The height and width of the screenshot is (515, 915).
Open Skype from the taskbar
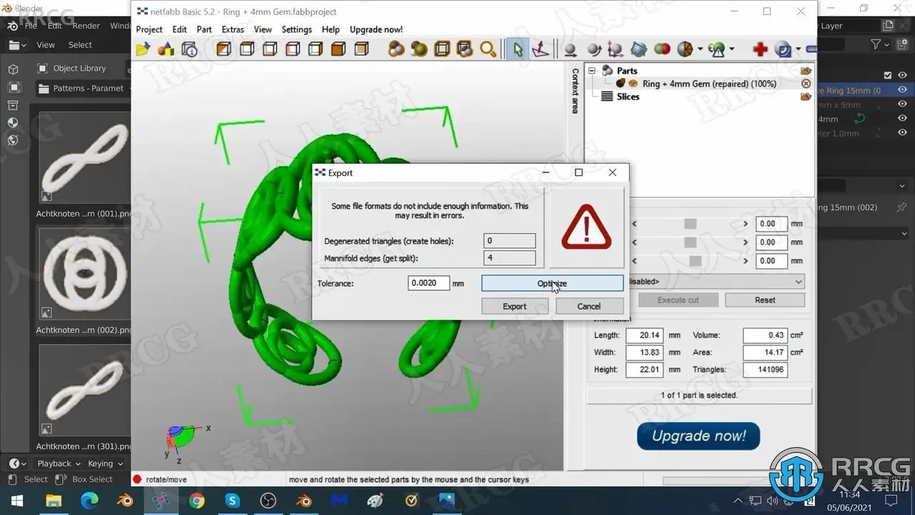[232, 501]
